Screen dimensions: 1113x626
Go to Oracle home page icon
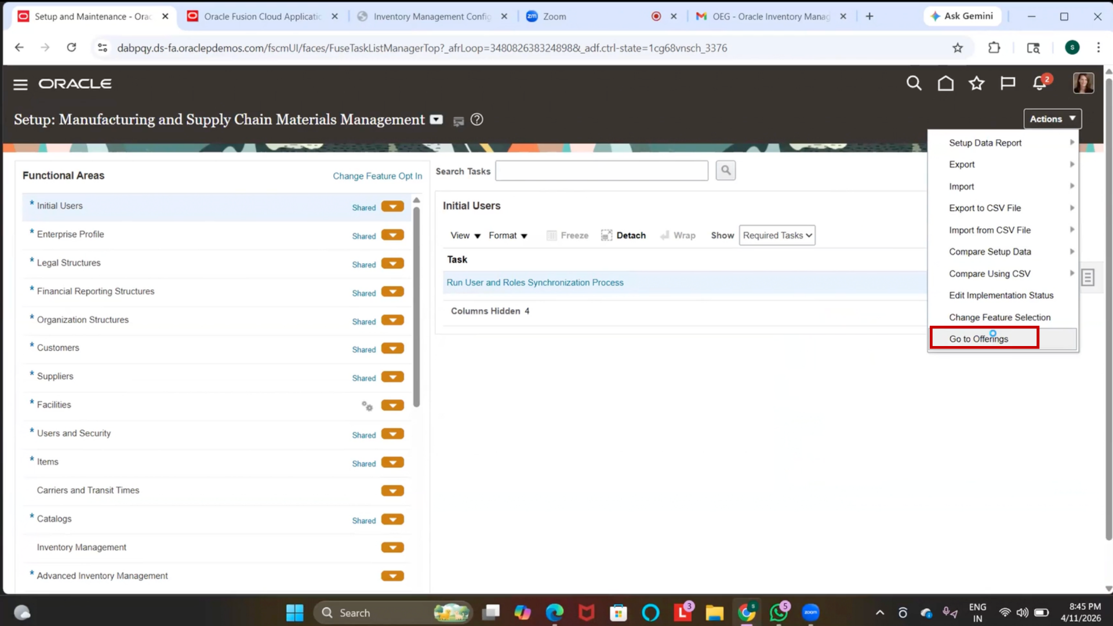[945, 83]
